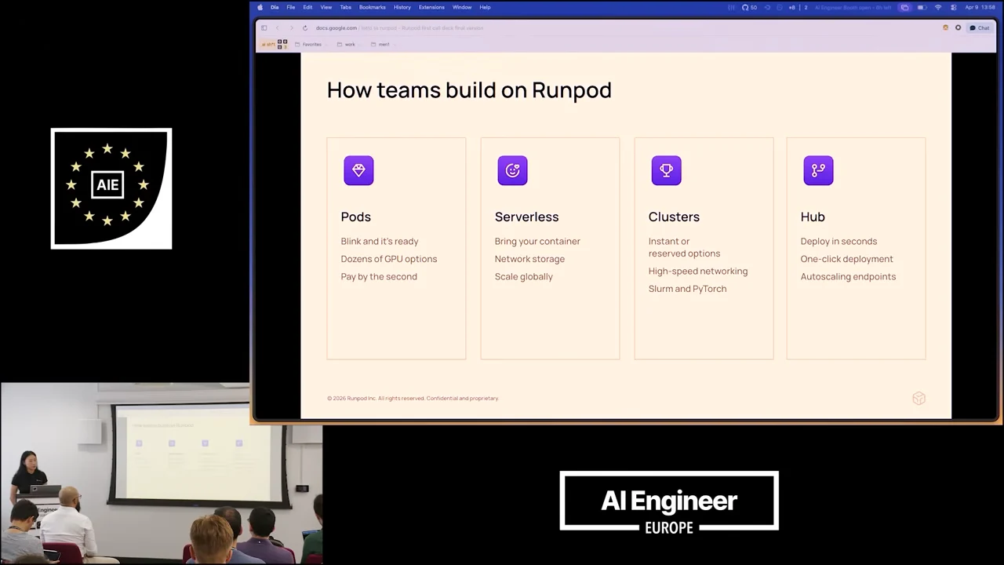Open the File menu
This screenshot has width=1004, height=565.
(291, 7)
